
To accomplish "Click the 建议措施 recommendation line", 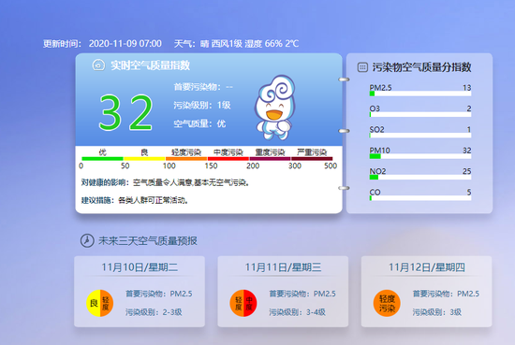I will point(135,200).
